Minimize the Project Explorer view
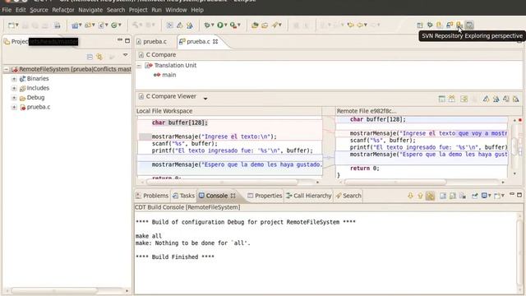This screenshot has width=526, height=296. tap(120, 40)
